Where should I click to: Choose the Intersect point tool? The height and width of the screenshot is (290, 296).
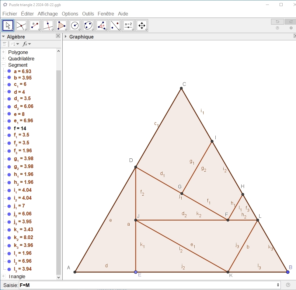click(x=21, y=25)
